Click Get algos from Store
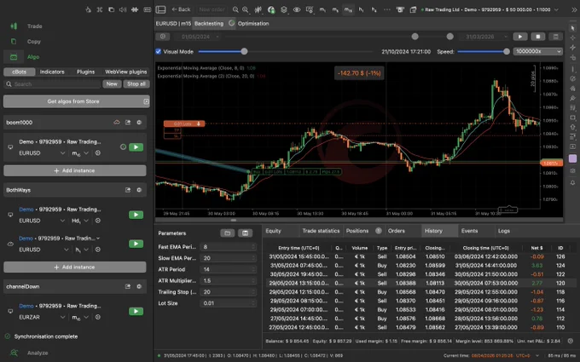This screenshot has width=580, height=362. click(x=77, y=101)
